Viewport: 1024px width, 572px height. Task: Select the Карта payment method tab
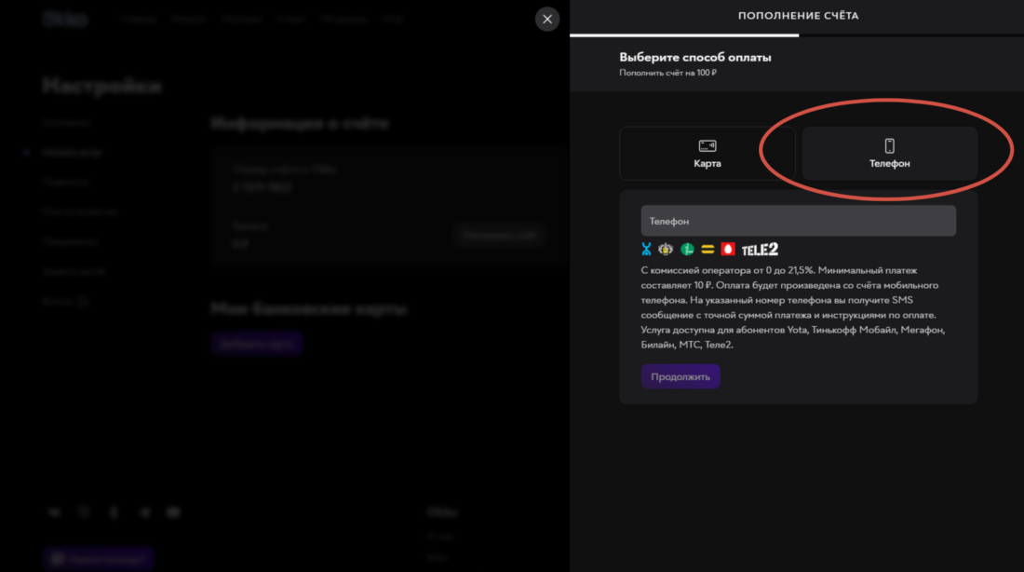[707, 154]
